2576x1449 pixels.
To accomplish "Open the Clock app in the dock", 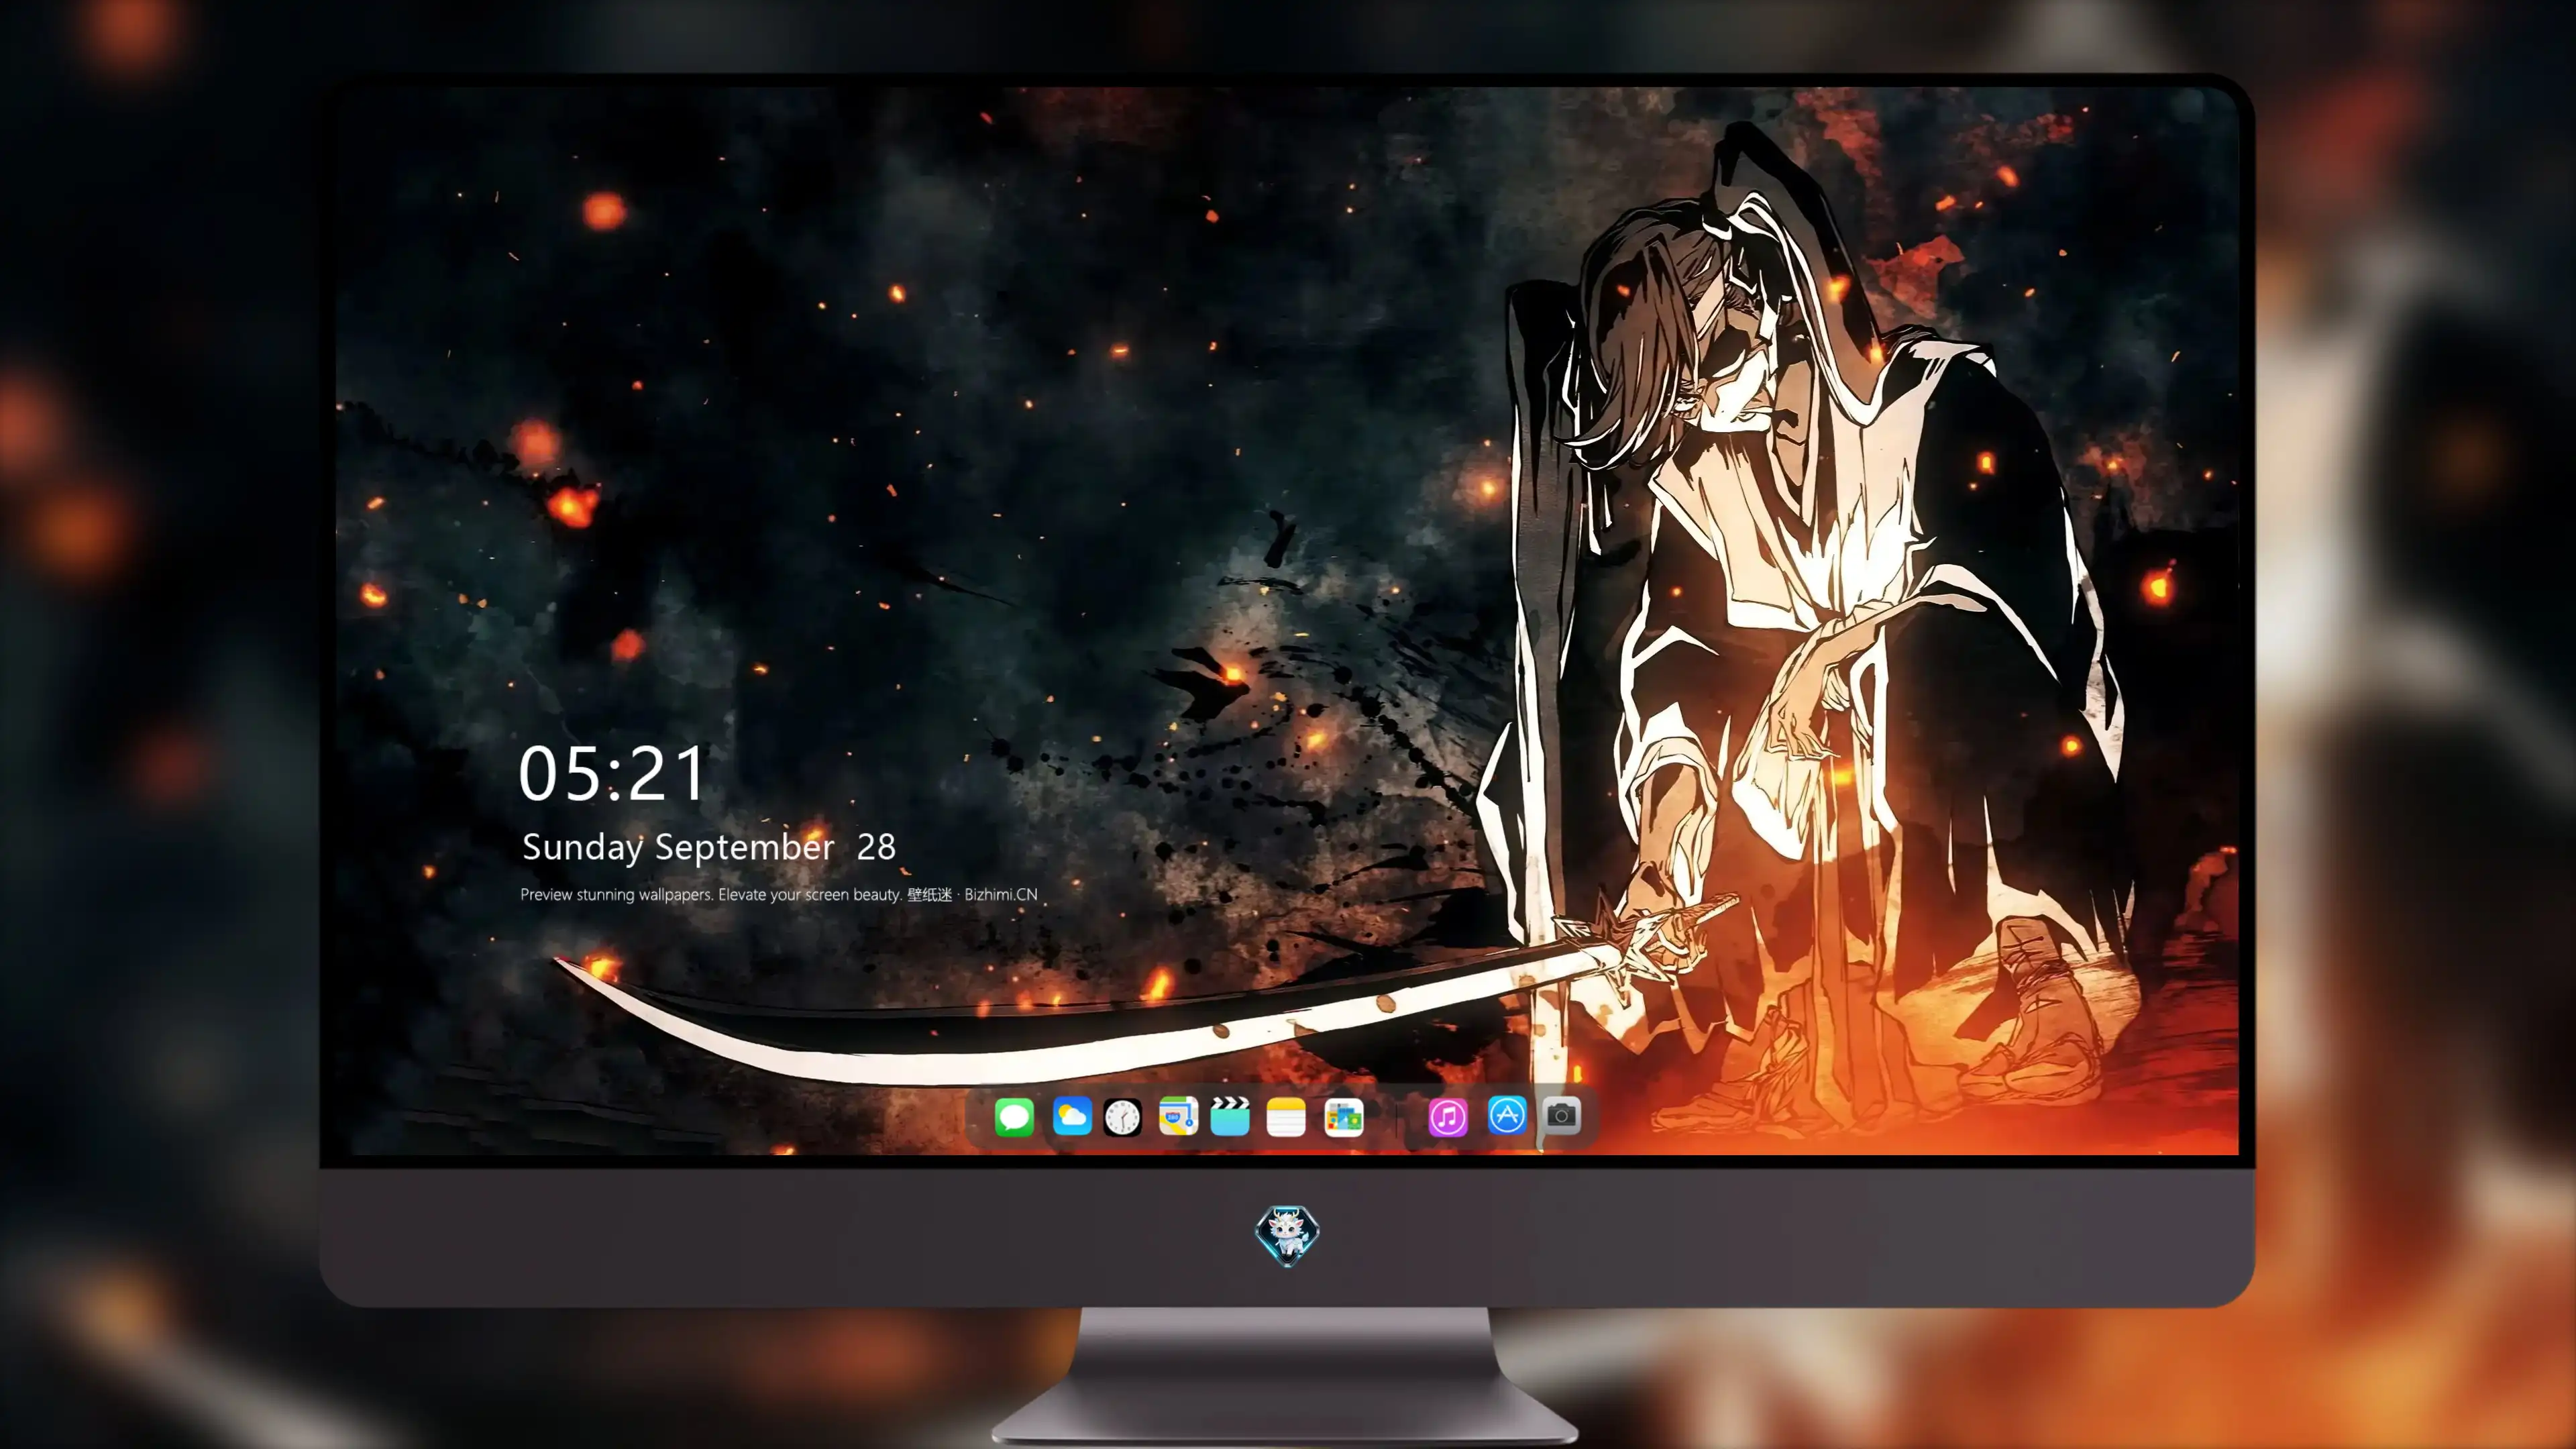I will click(x=1122, y=1117).
